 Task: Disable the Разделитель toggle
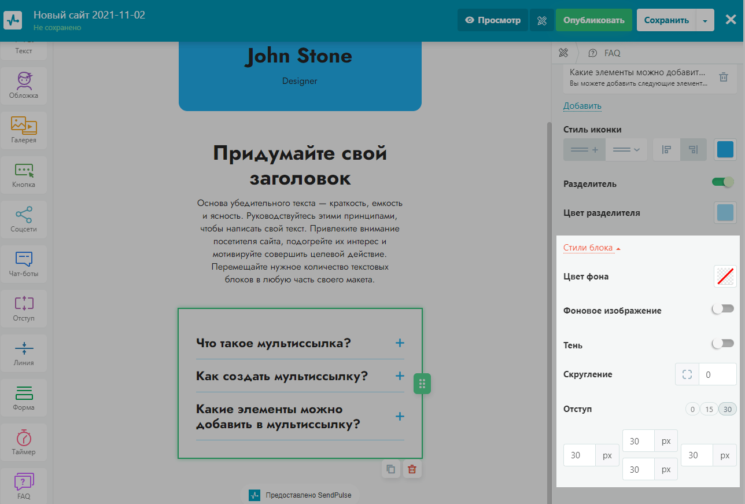tap(723, 183)
